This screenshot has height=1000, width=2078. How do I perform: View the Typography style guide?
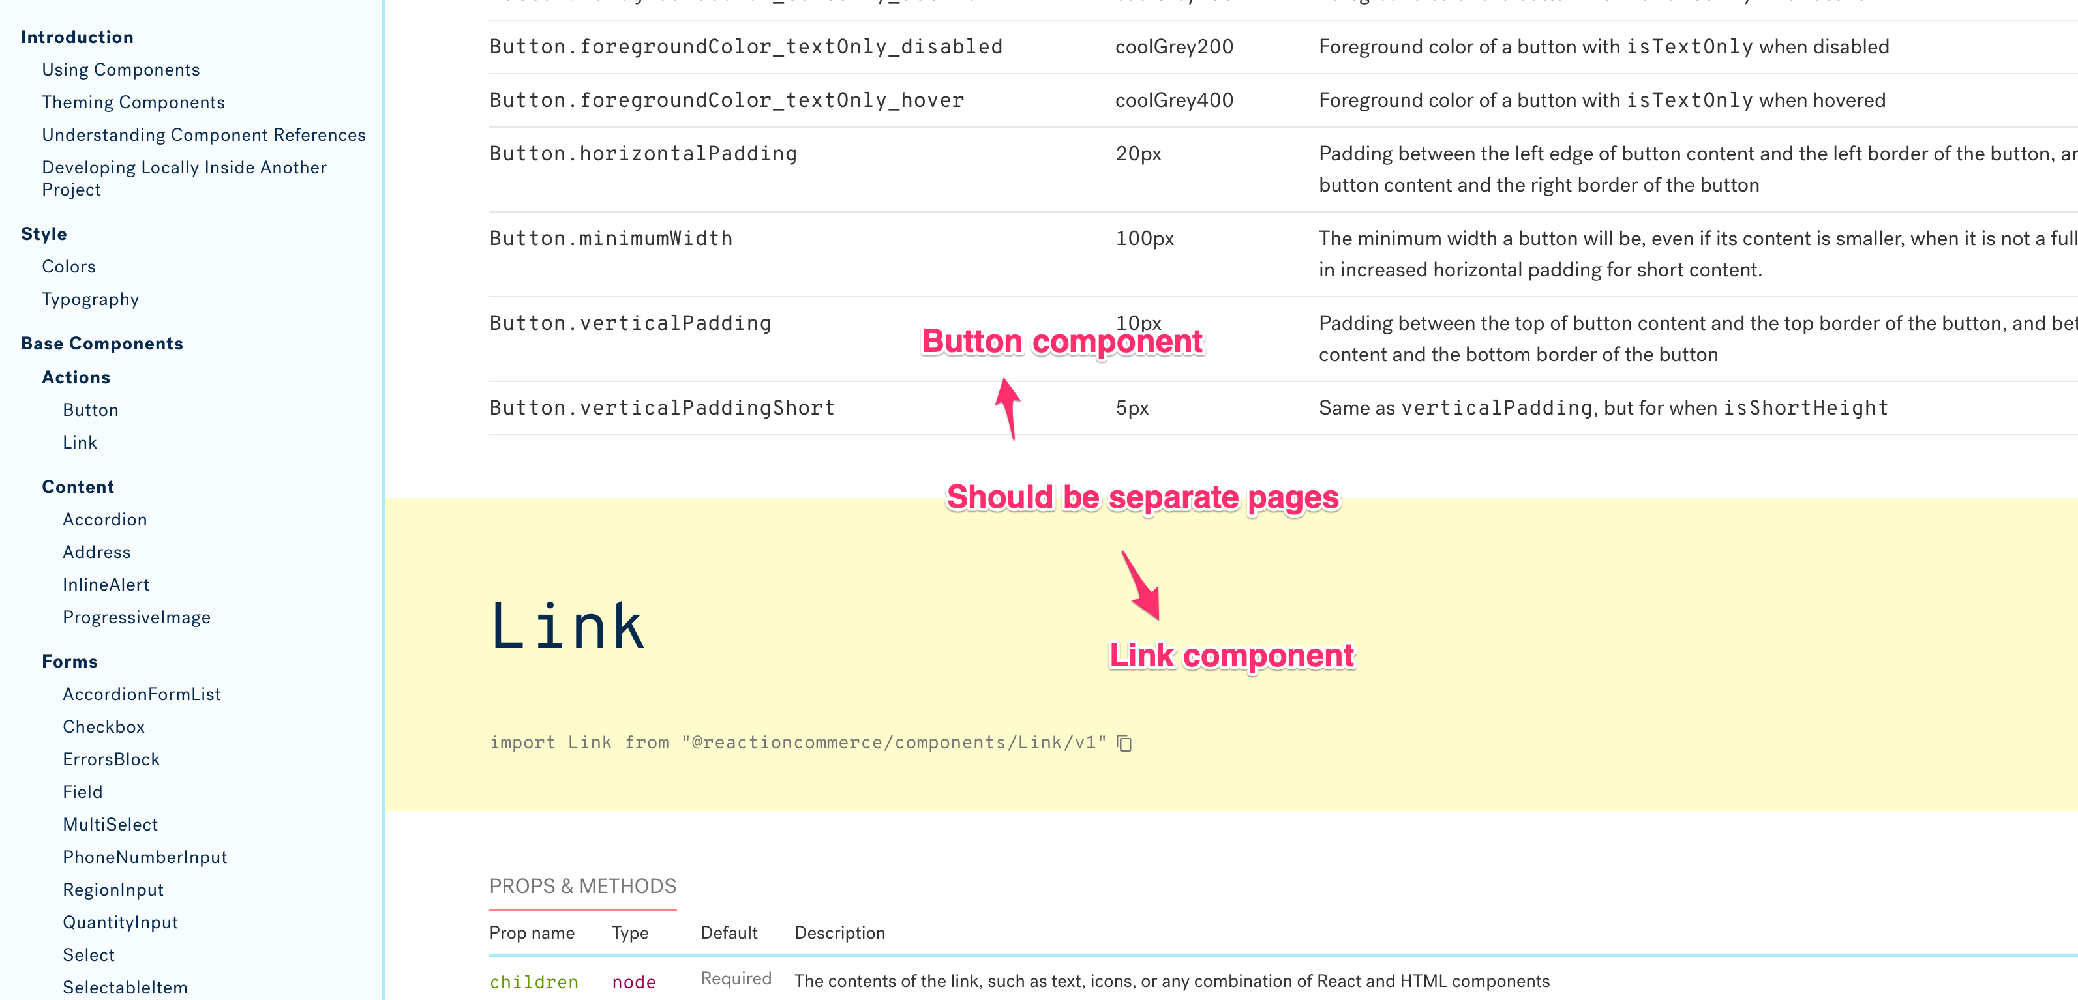coord(91,299)
